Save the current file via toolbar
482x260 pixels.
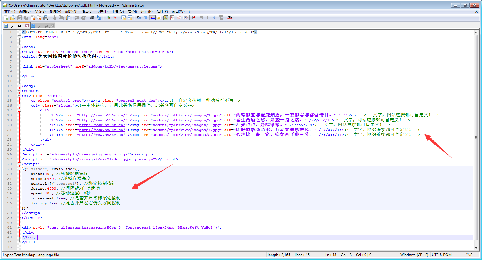[x=19, y=18]
